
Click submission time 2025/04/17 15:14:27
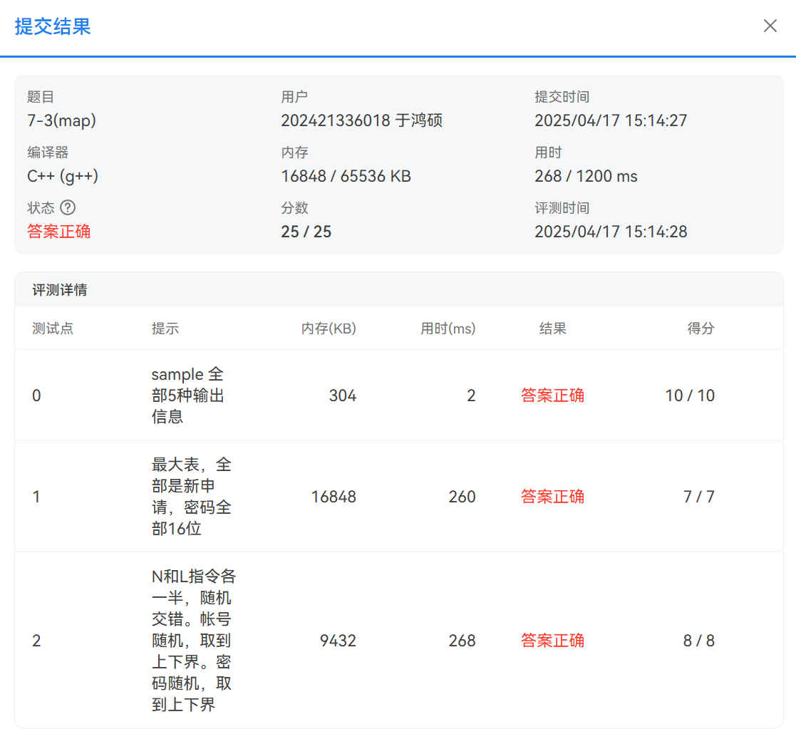[611, 120]
